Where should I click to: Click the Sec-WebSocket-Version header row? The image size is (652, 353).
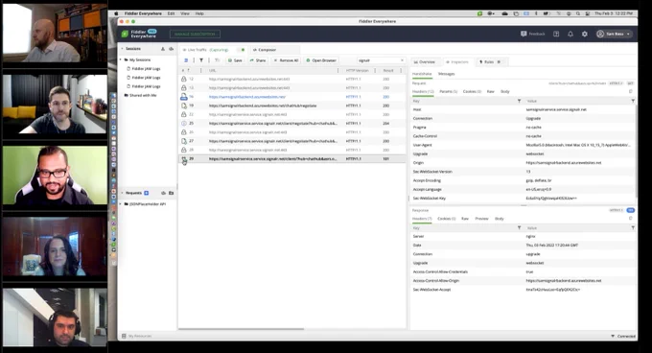(x=524, y=172)
